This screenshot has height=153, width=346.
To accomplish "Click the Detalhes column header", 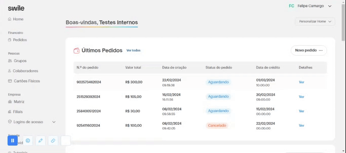I will [x=306, y=68].
